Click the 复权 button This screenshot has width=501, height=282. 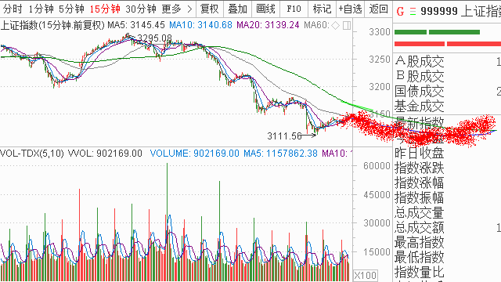click(209, 9)
